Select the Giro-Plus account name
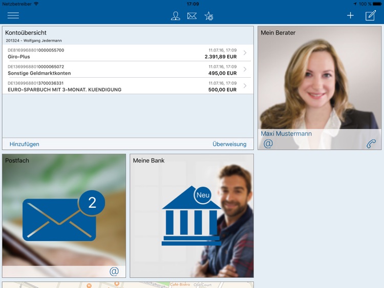Viewport: 384px width, 288px height. coord(19,56)
